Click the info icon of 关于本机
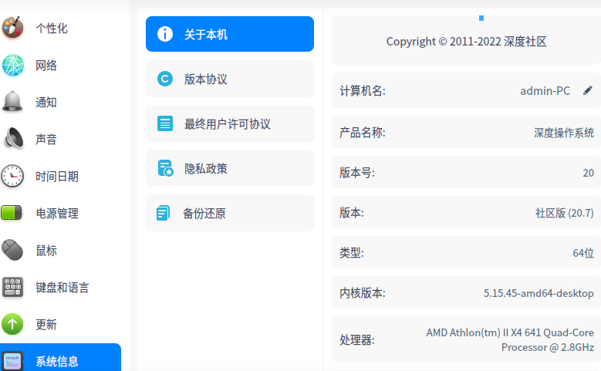This screenshot has height=371, width=601. [x=165, y=34]
